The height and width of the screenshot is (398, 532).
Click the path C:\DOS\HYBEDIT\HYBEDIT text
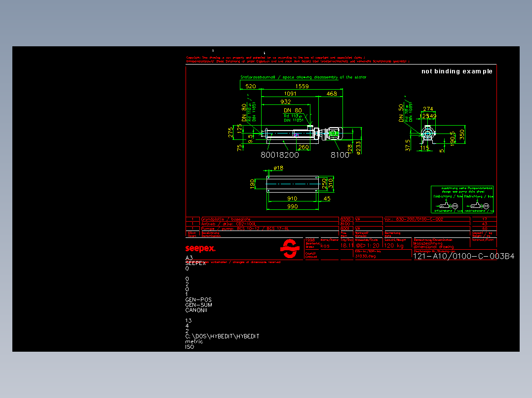(x=222, y=335)
